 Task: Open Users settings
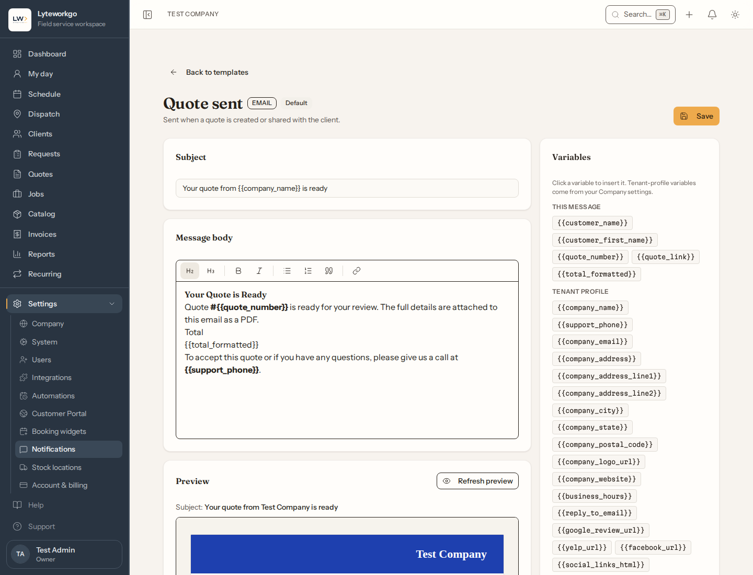click(x=69, y=360)
